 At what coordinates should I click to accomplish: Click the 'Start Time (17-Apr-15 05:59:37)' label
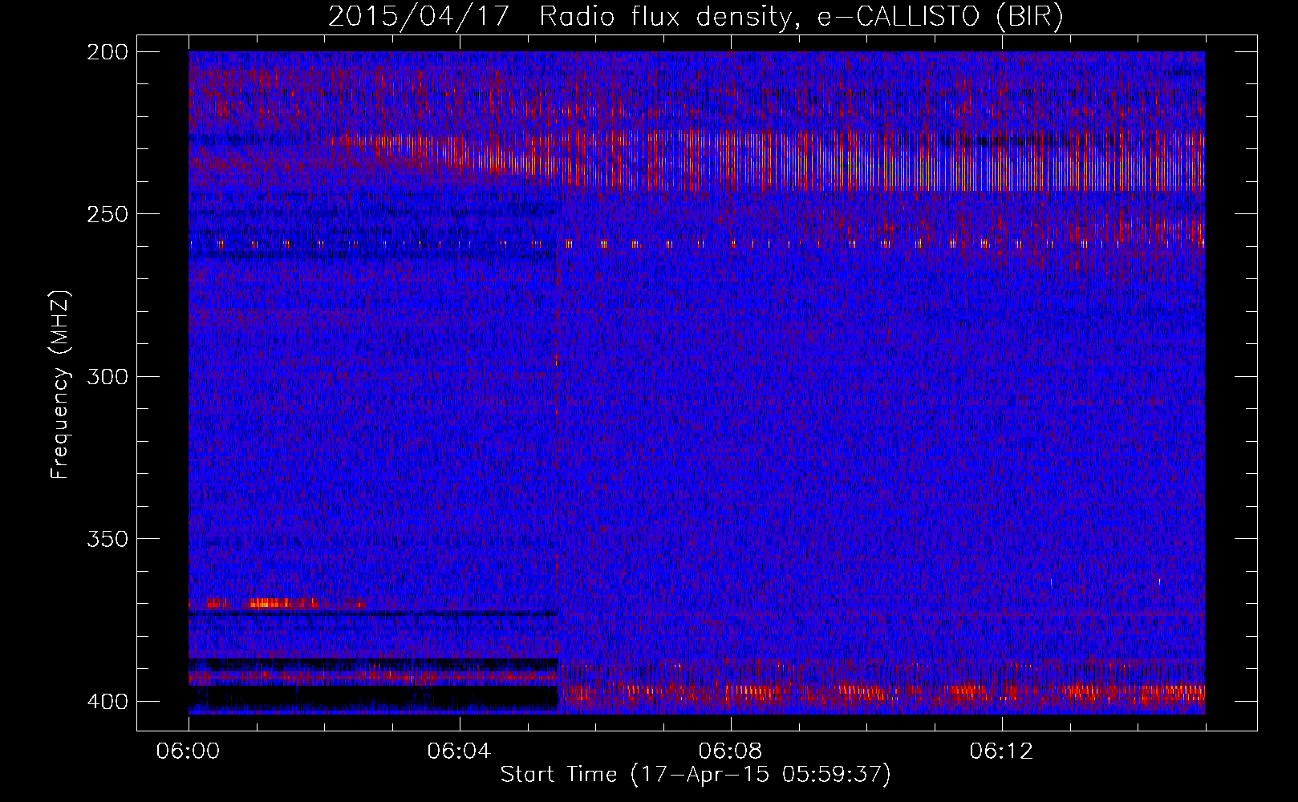696,775
